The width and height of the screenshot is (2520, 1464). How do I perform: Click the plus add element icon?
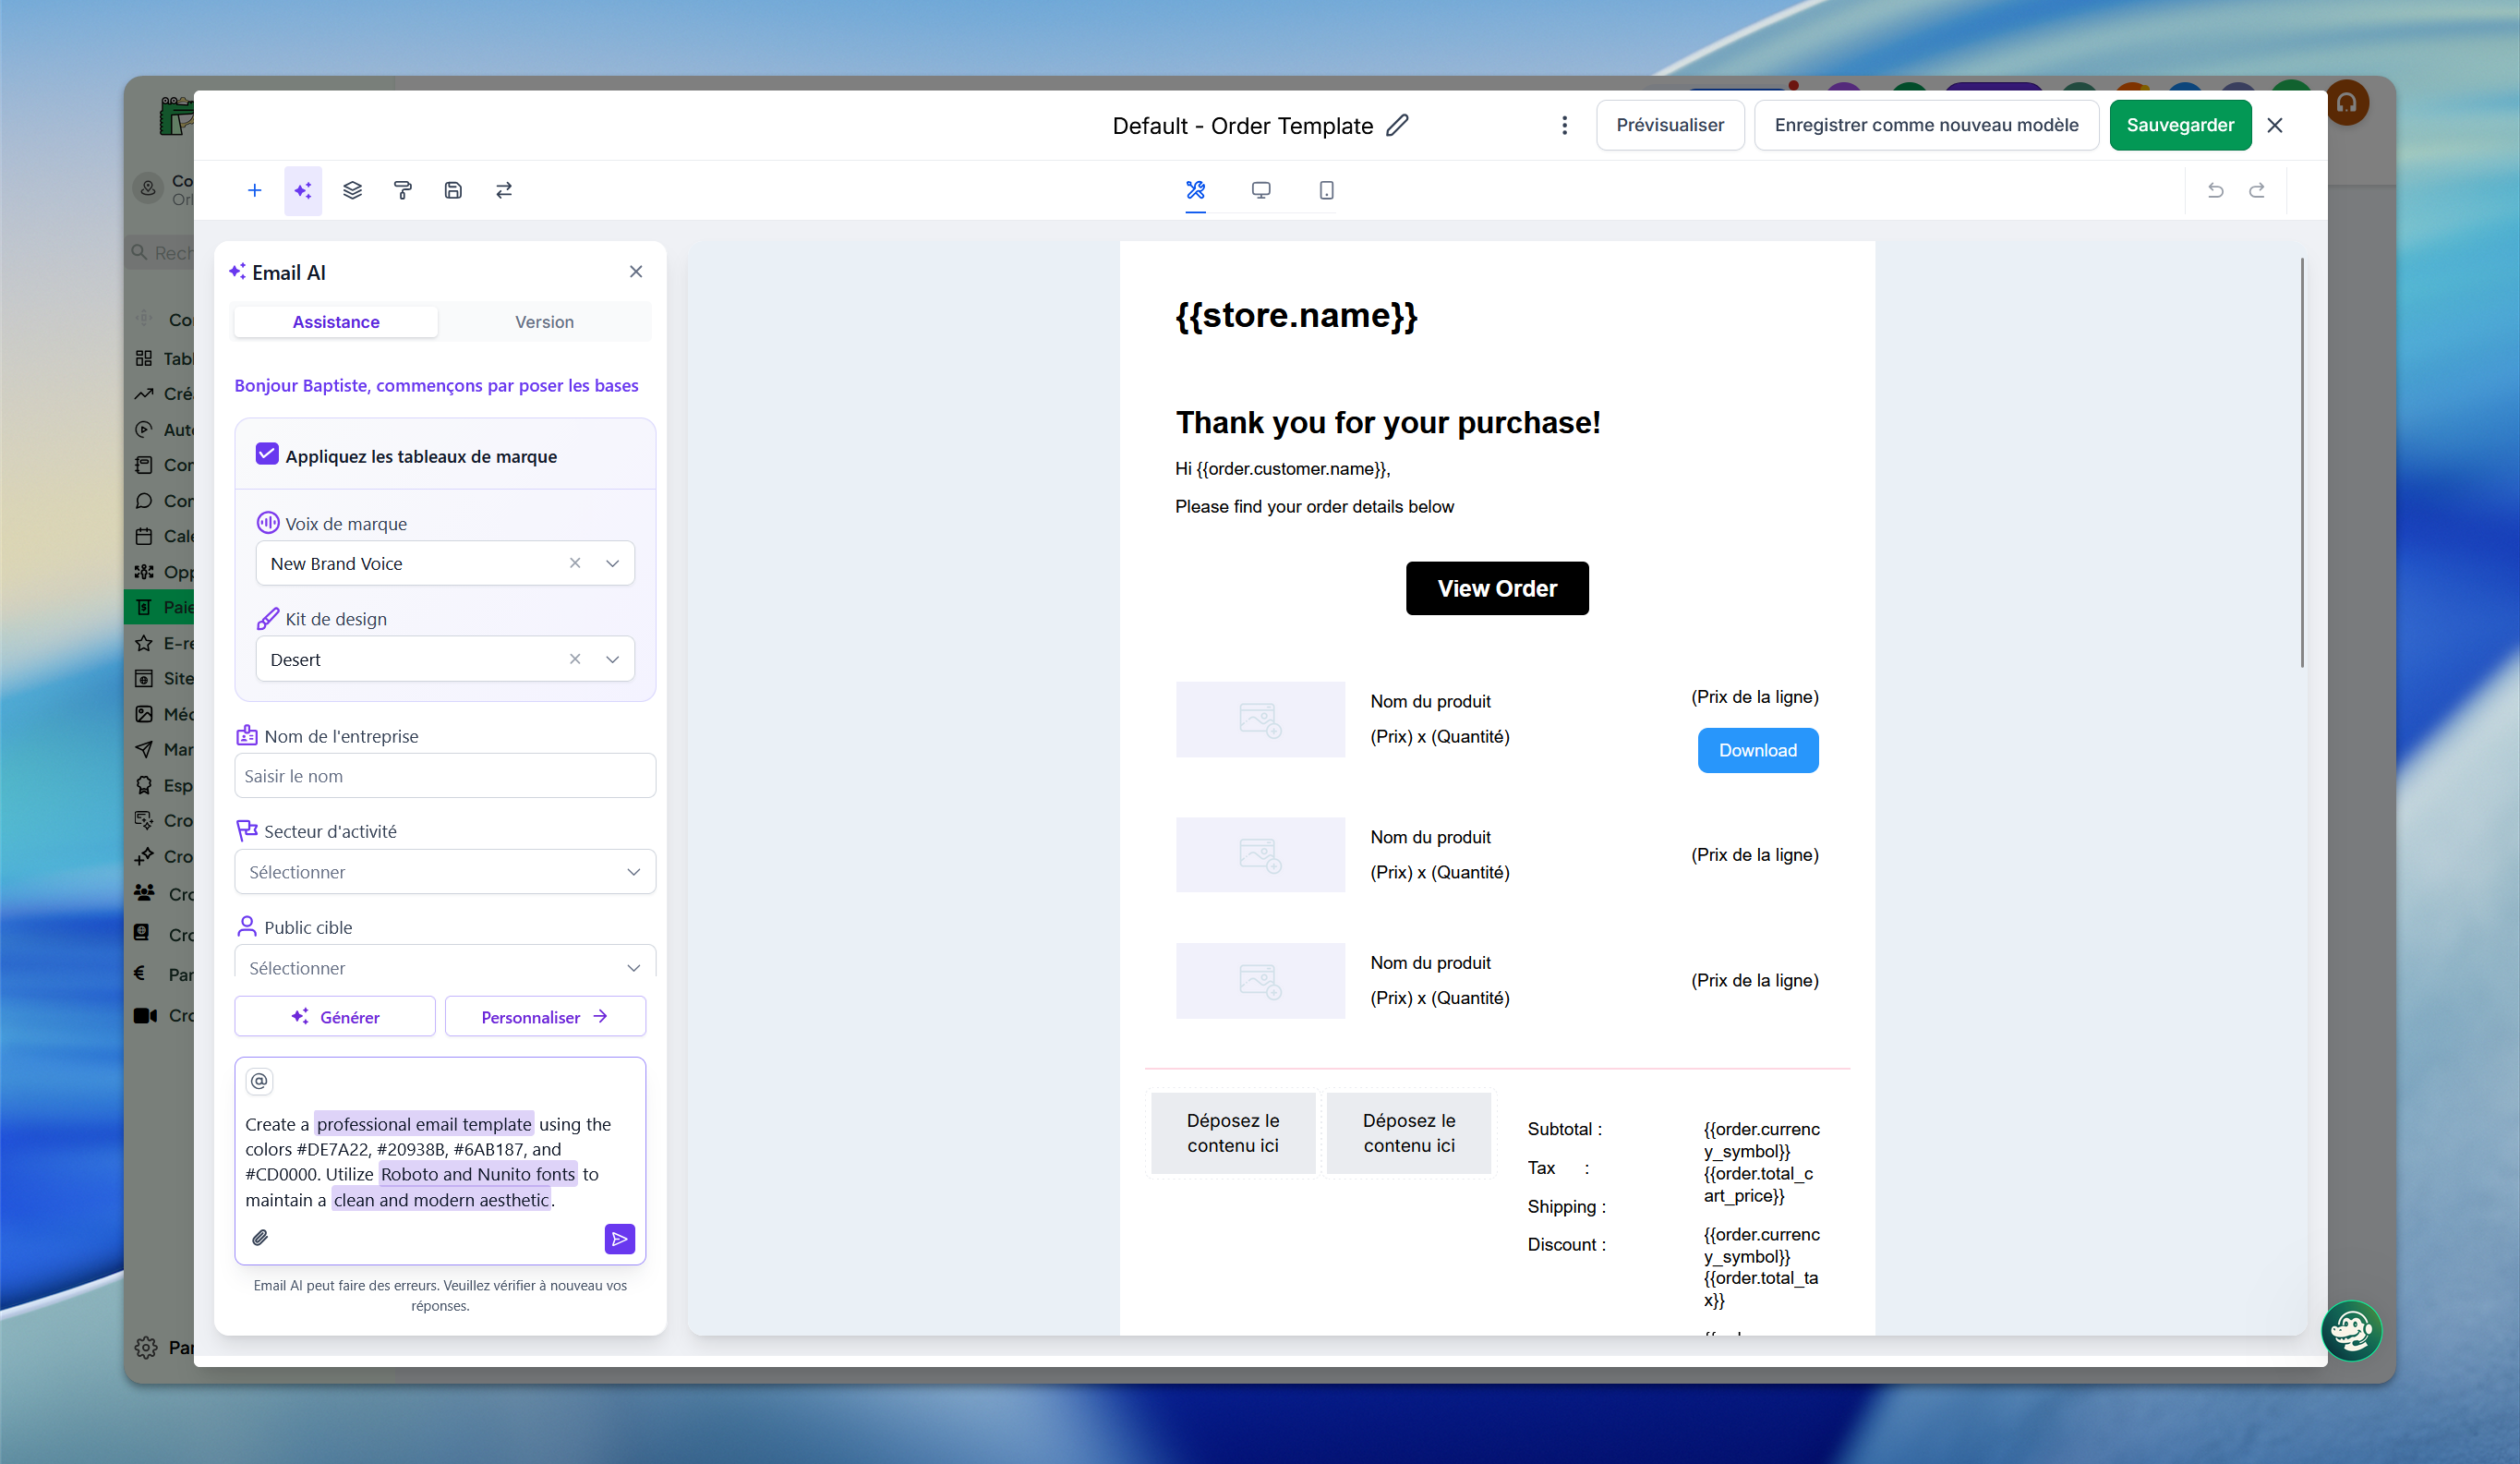pyautogui.click(x=254, y=190)
